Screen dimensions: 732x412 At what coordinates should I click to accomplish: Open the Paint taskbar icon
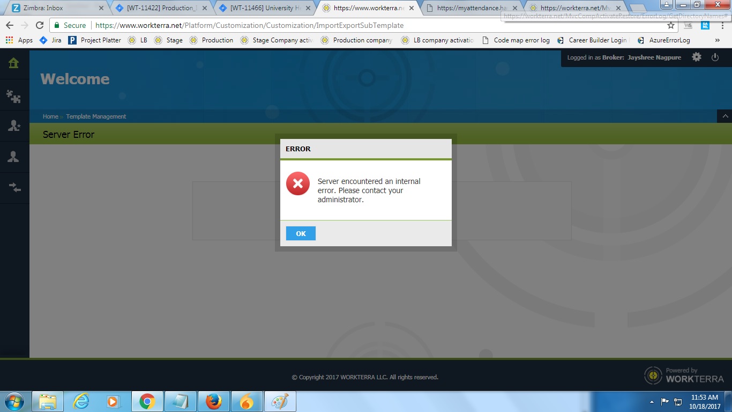280,401
